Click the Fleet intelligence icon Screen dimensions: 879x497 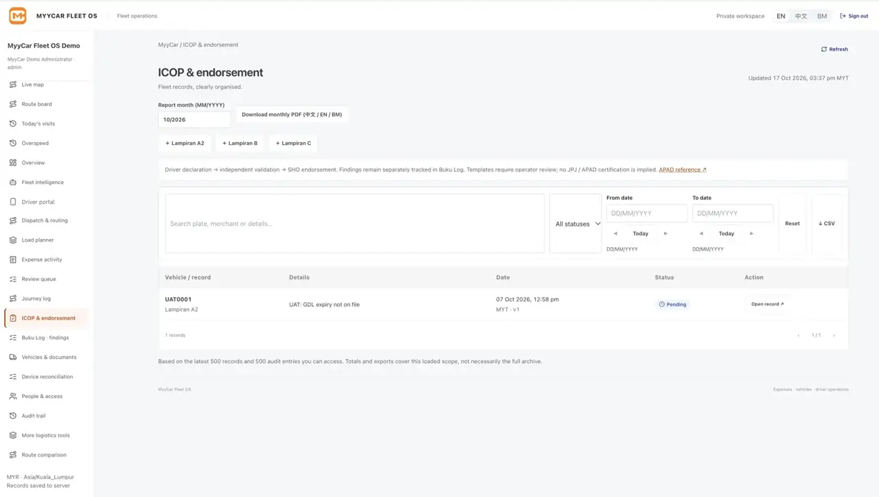point(13,183)
